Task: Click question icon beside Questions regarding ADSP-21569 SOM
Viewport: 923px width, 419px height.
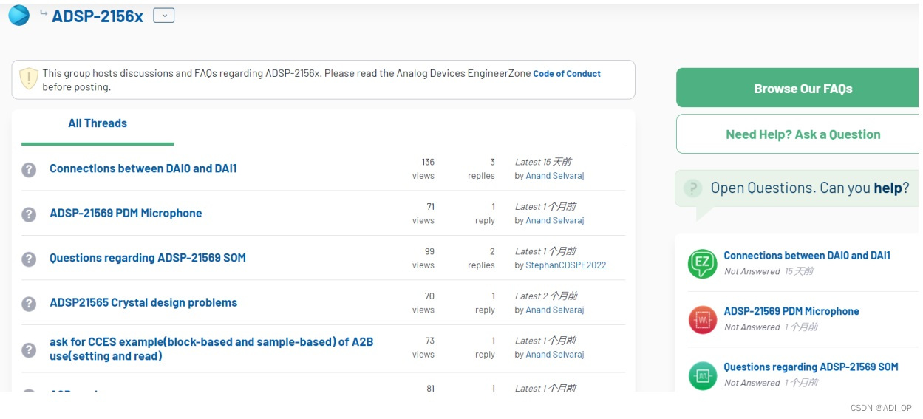Action: coord(29,259)
